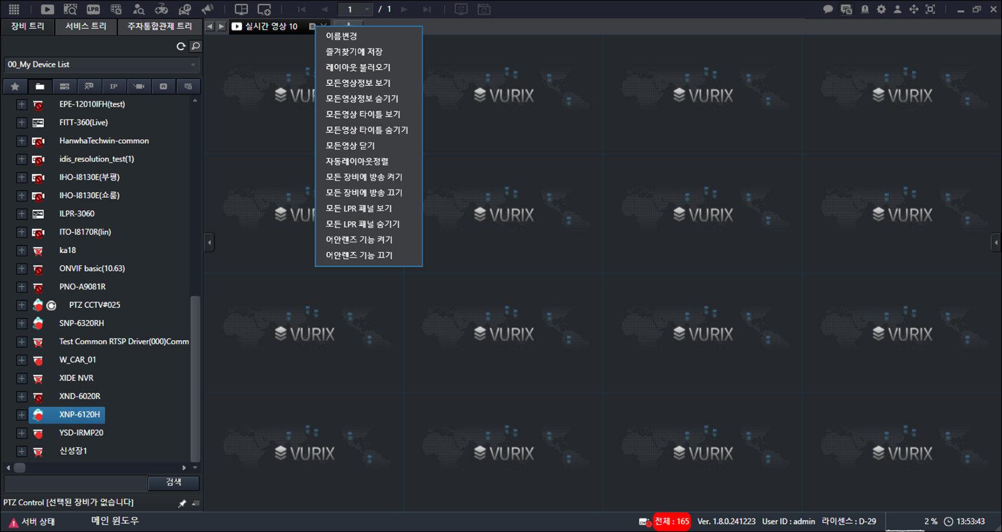Expand the EPE-12010IFH(test) node
Viewport: 1002px width, 532px height.
click(21, 105)
